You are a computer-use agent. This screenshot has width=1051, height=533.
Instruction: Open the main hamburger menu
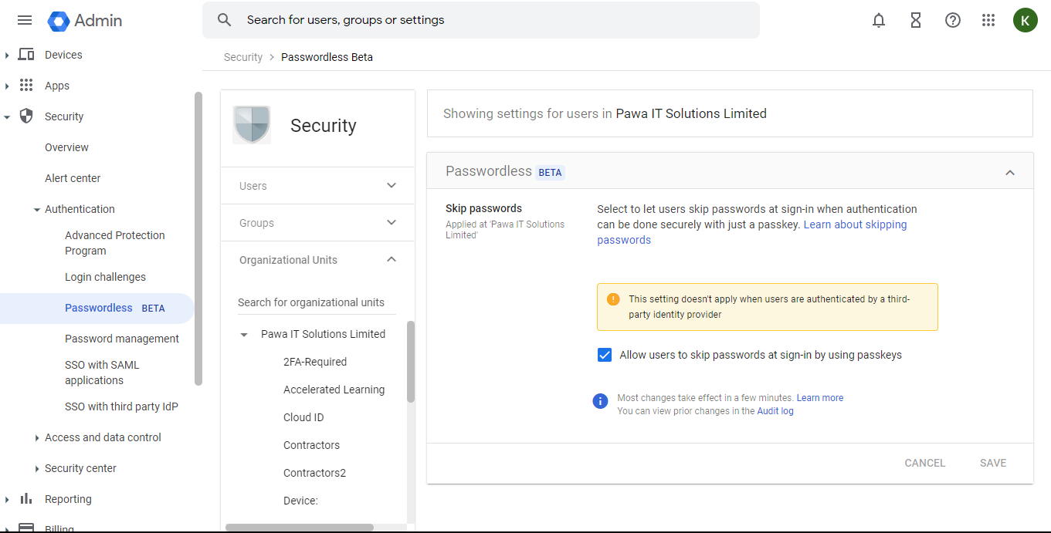(x=25, y=21)
